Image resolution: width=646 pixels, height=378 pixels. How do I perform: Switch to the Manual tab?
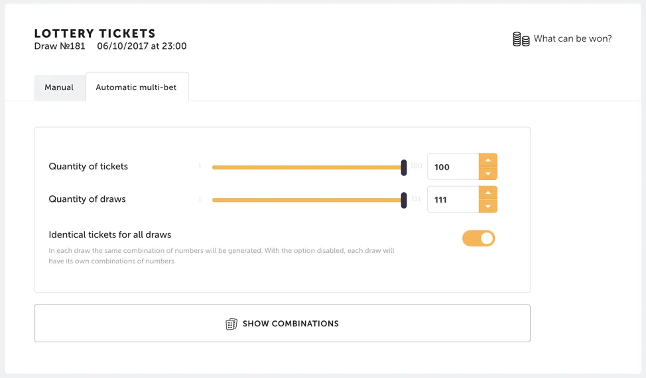[59, 87]
